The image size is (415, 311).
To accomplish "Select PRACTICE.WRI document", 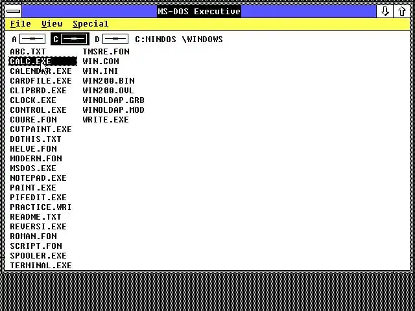I will coord(41,207).
